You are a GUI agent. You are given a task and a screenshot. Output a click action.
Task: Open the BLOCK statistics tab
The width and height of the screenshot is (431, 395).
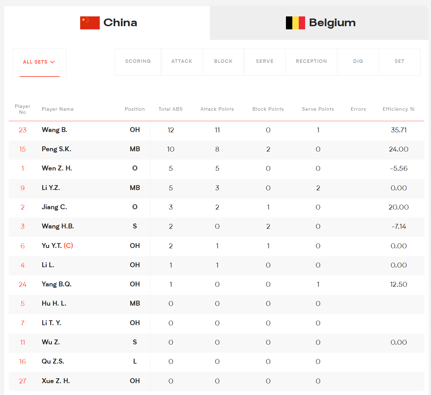coord(223,61)
